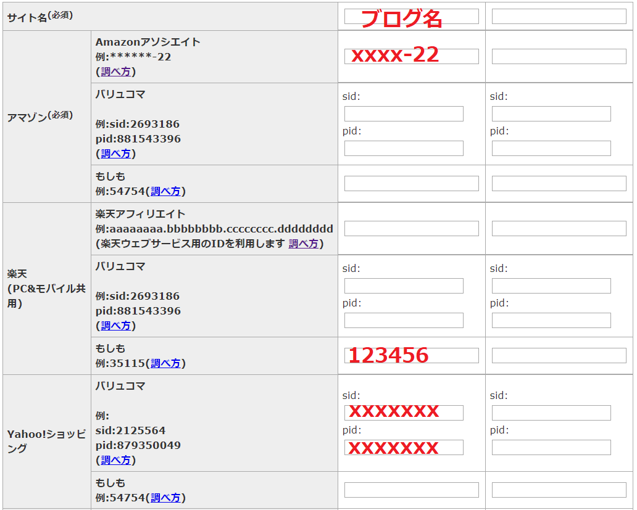Focus second-column Amazonアソシエイト ID field

(559, 56)
